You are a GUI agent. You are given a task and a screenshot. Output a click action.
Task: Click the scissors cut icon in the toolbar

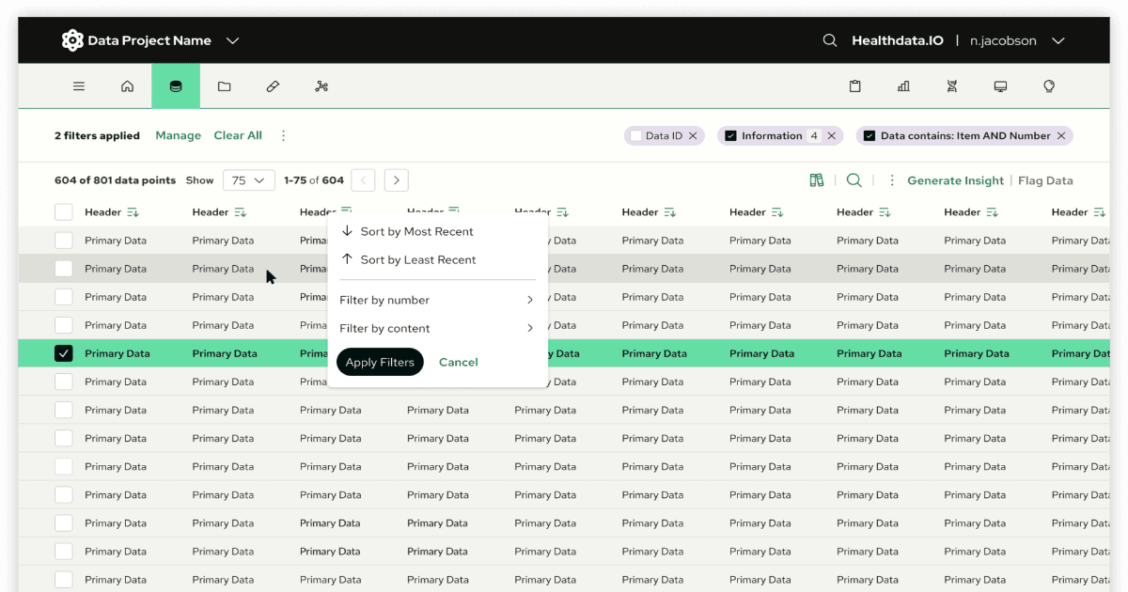click(321, 86)
